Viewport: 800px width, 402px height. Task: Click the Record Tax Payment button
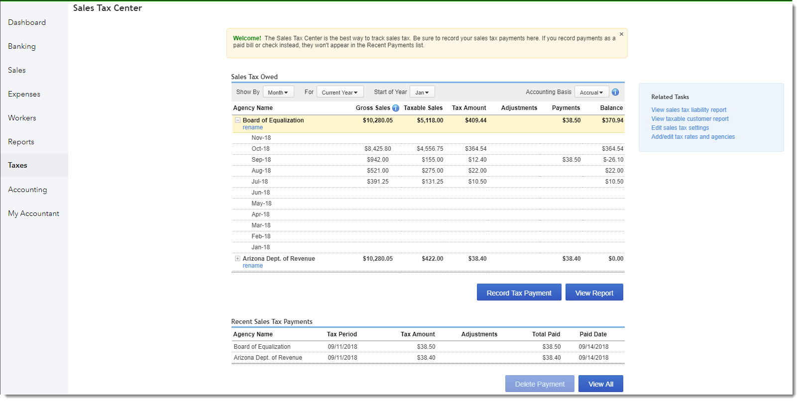pyautogui.click(x=519, y=293)
